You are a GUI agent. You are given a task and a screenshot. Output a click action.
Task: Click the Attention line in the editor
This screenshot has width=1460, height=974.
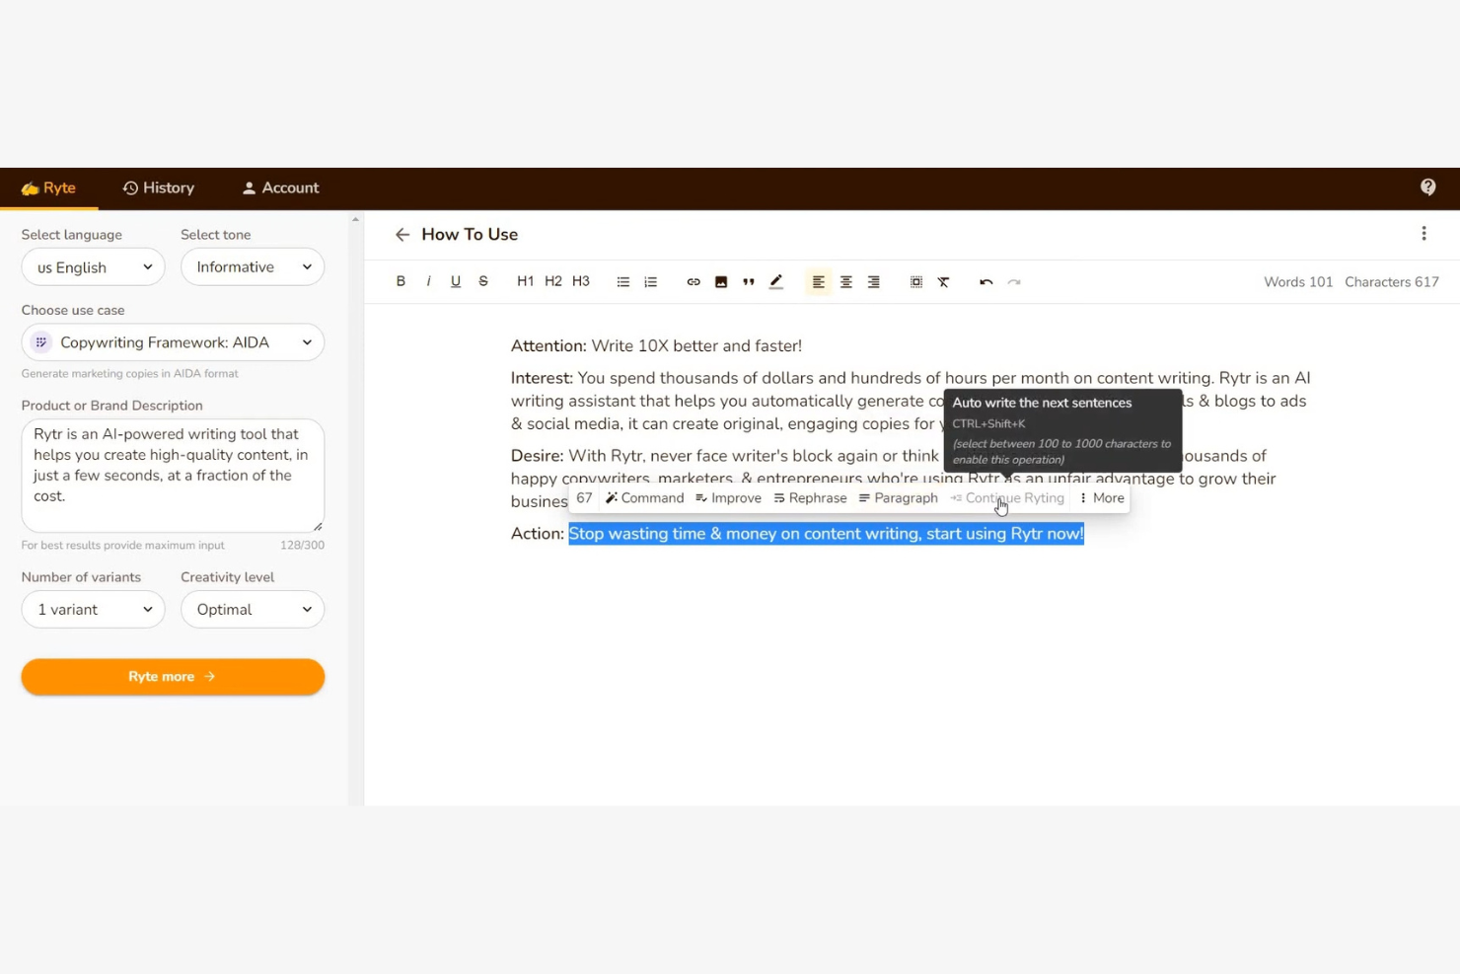pyautogui.click(x=656, y=346)
